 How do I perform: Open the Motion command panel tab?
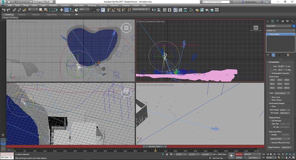point(282,21)
